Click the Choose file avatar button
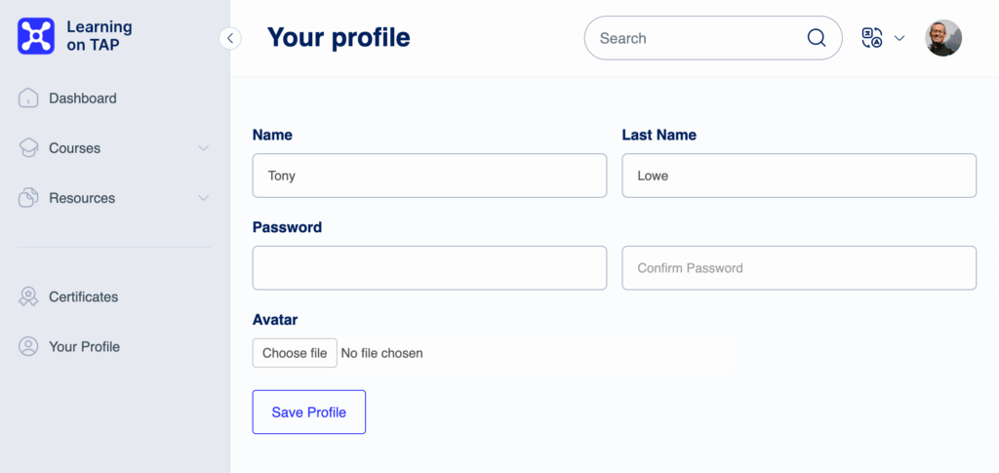 (x=295, y=353)
